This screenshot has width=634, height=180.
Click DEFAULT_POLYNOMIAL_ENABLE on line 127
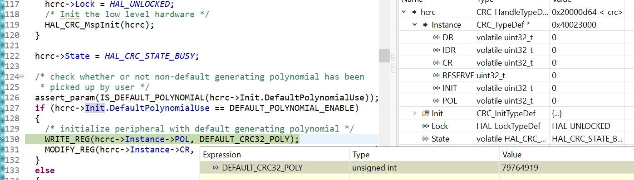[x=291, y=108]
